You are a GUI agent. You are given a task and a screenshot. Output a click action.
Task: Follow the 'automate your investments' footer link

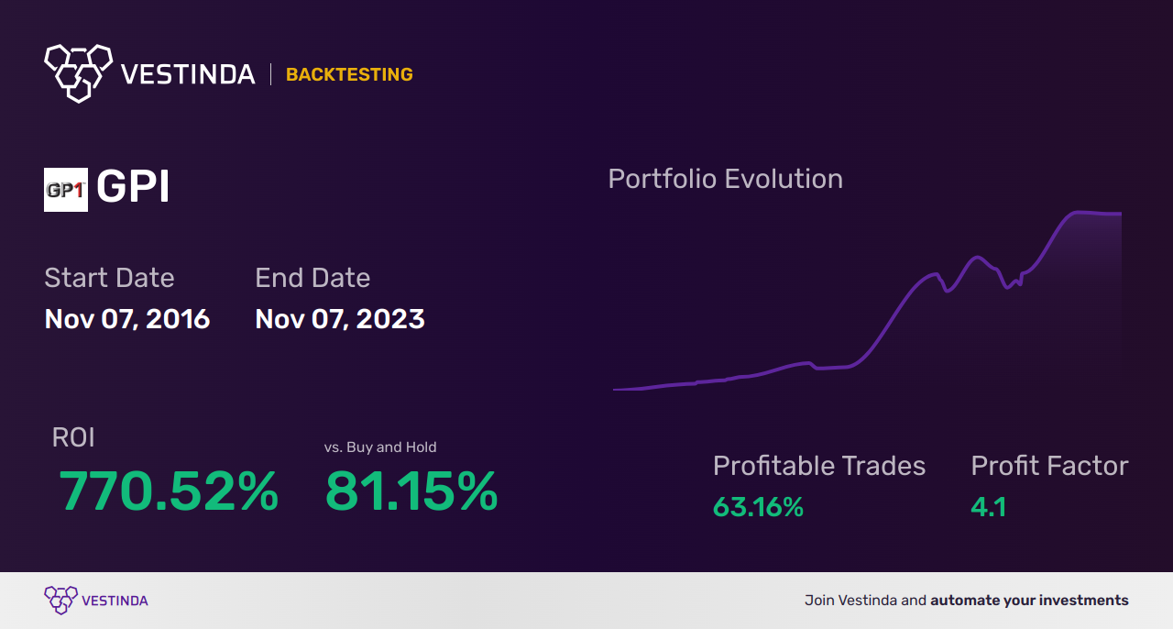tap(1029, 601)
